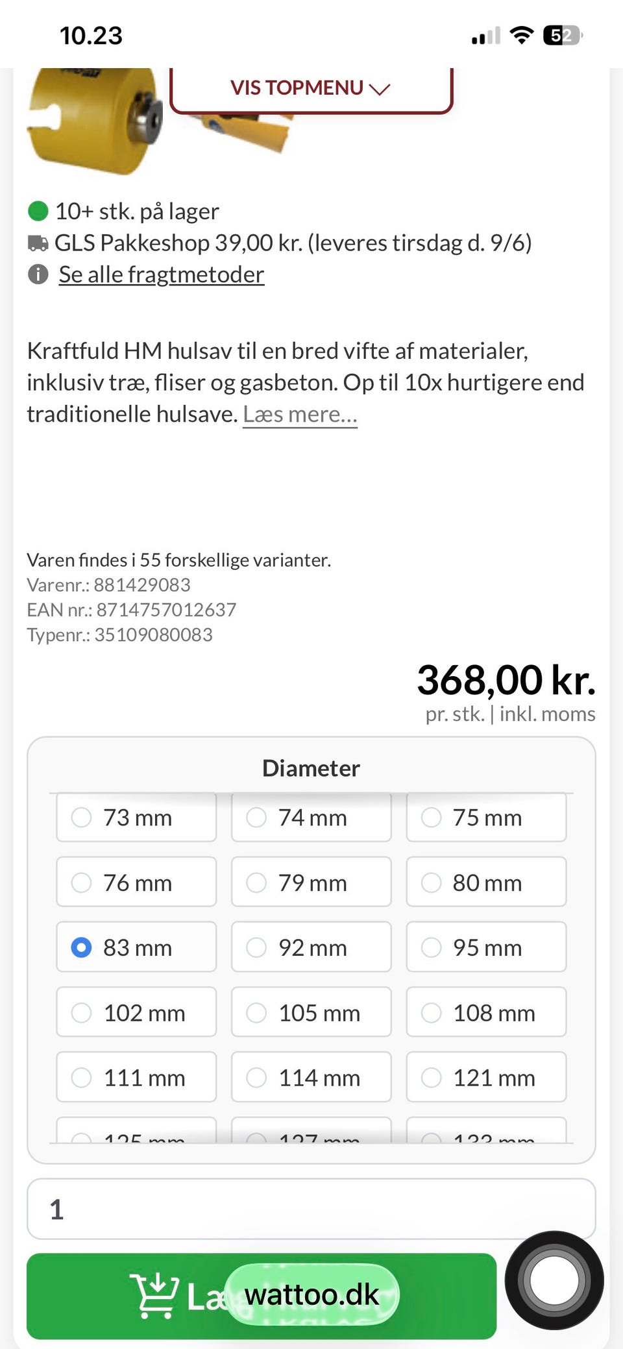
Task: Tap the shopping cart icon on green button
Action: point(154,1296)
